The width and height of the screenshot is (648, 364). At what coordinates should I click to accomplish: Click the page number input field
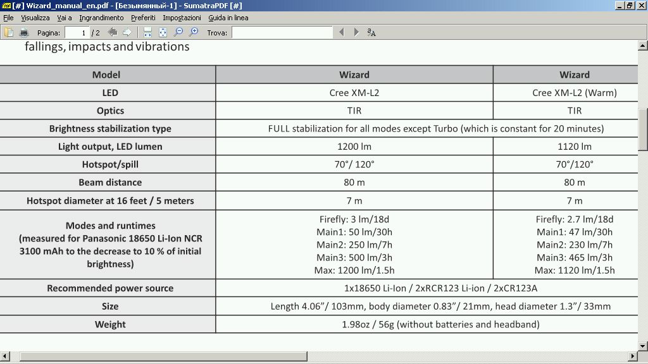tap(77, 33)
